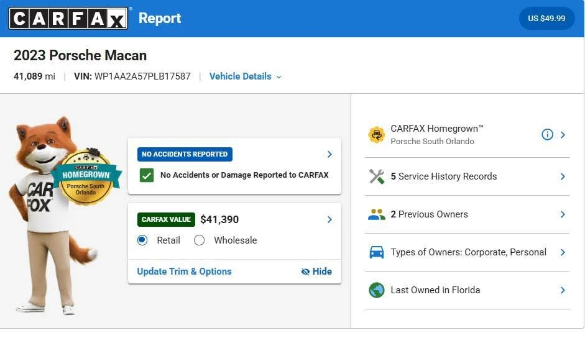
Task: Expand the Last Owned in Florida chevron
Action: point(563,290)
